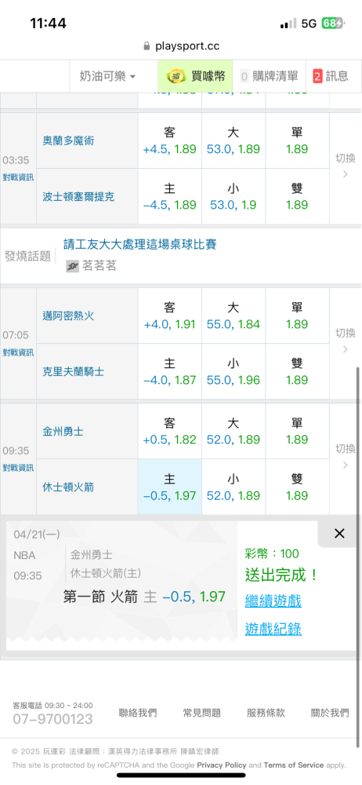This screenshot has height=785, width=362.
Task: Open the 波士頓塞爾提克 team link
Action: tap(78, 197)
